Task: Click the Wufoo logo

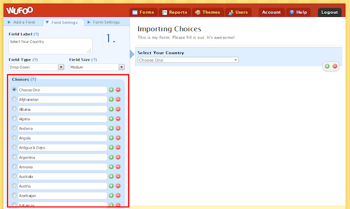Action: point(19,10)
